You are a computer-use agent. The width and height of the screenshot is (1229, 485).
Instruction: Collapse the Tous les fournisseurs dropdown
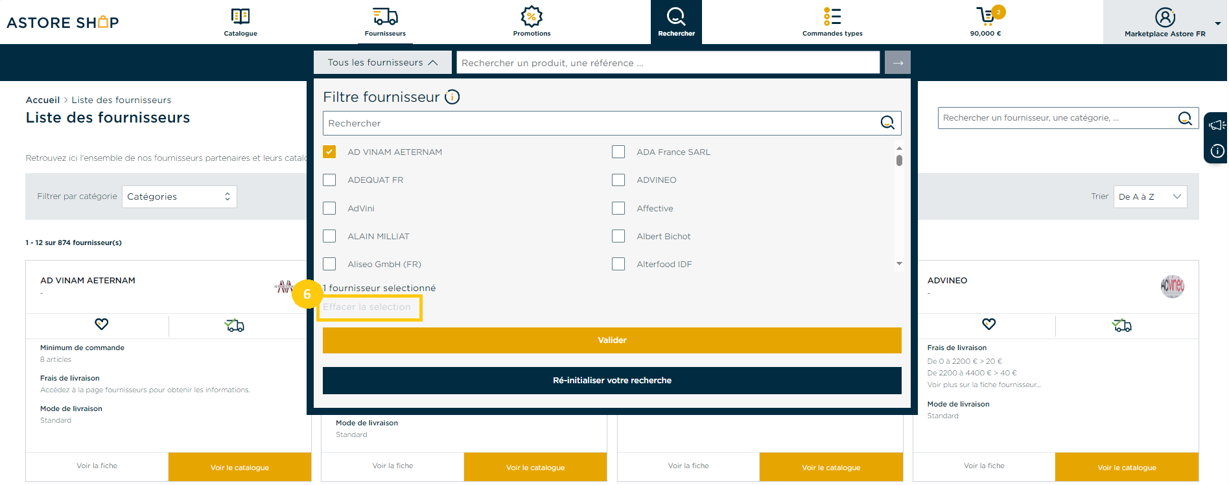[x=382, y=62]
